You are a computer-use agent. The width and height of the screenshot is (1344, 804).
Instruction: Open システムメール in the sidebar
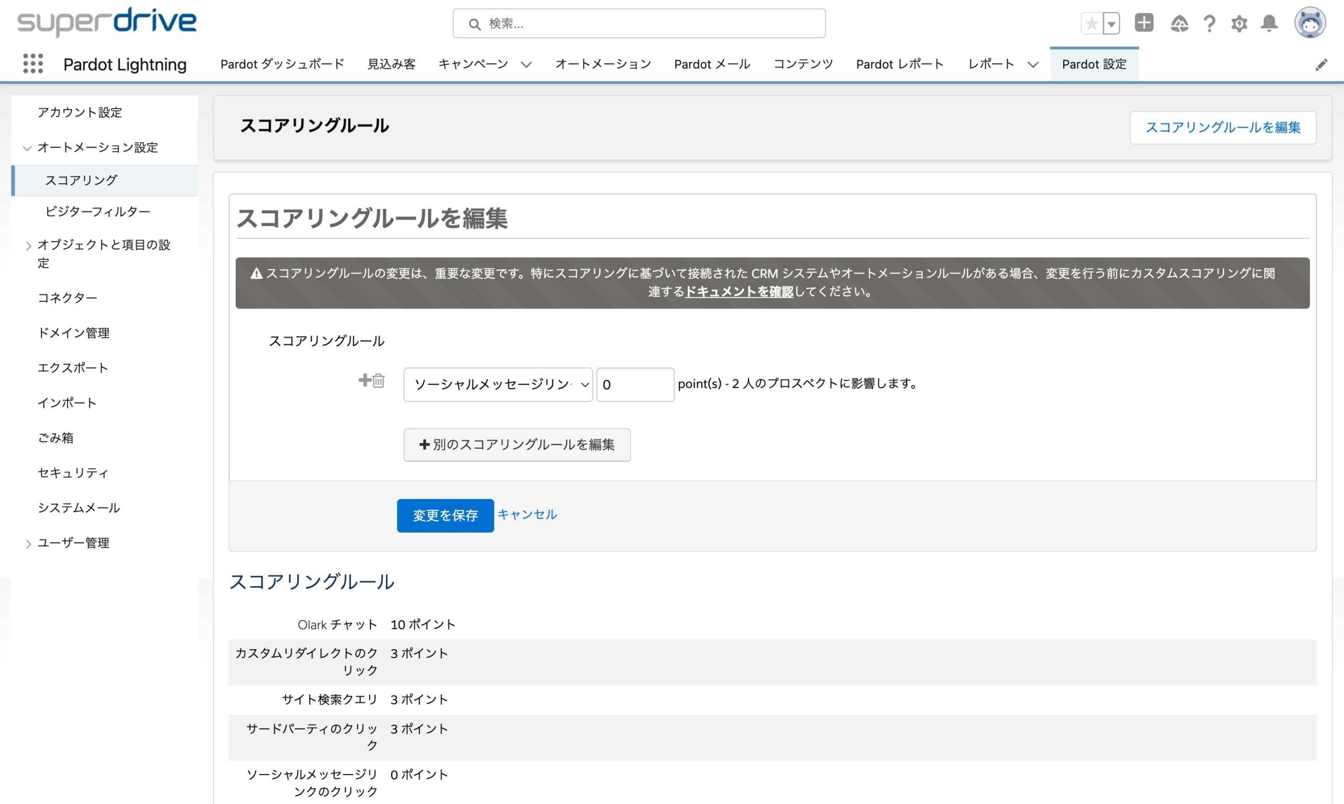79,507
